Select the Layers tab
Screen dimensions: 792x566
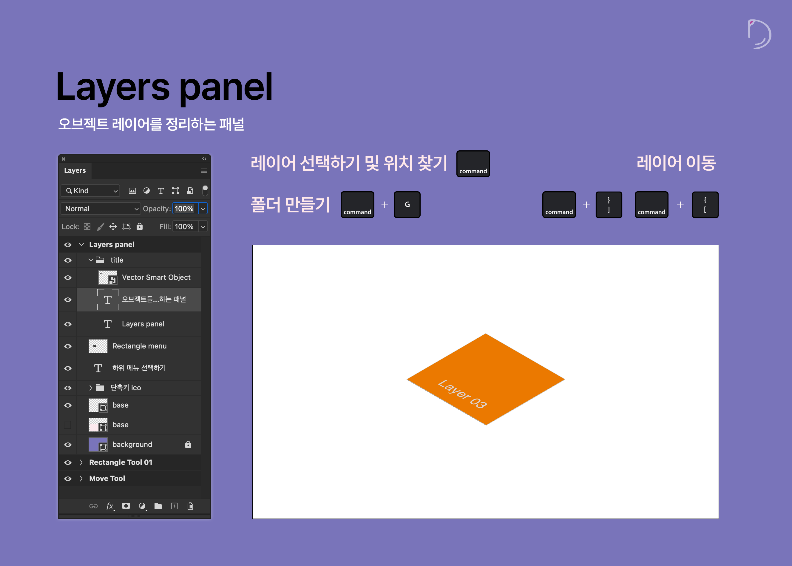point(75,171)
